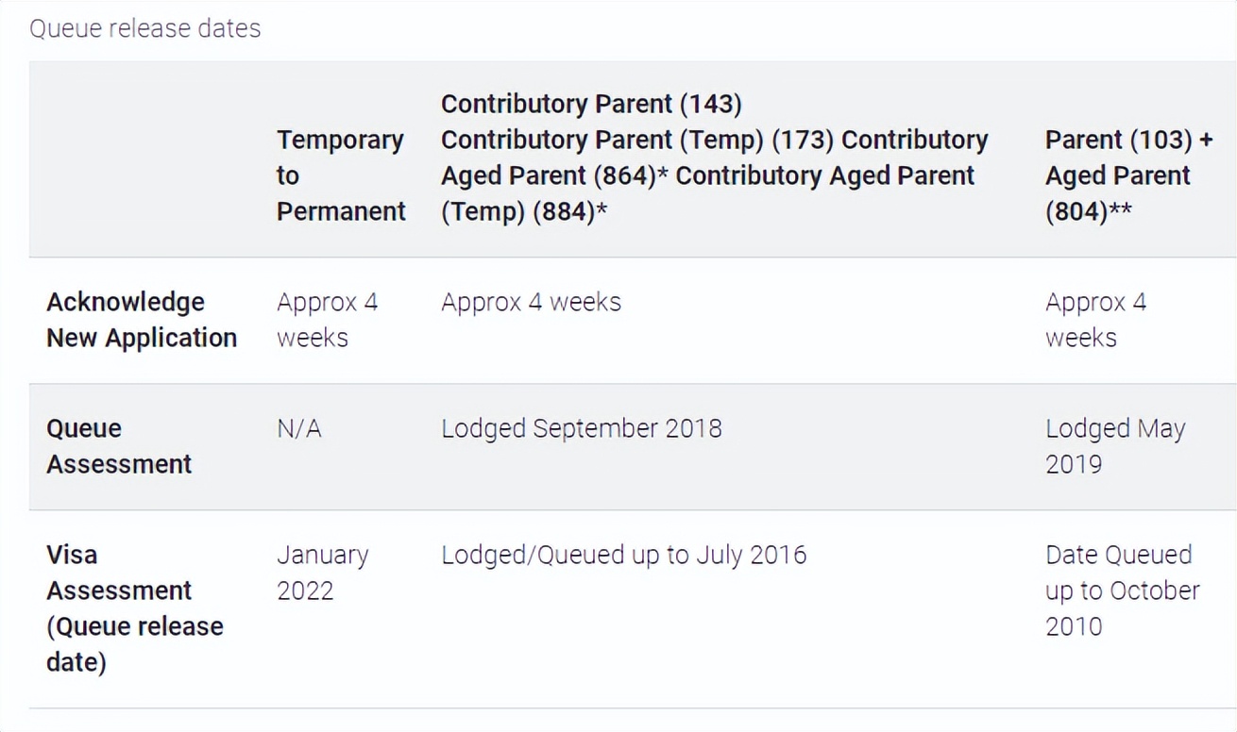
Task: Click "Approx 4 weeks" in Contributory Parent column
Action: coord(531,302)
